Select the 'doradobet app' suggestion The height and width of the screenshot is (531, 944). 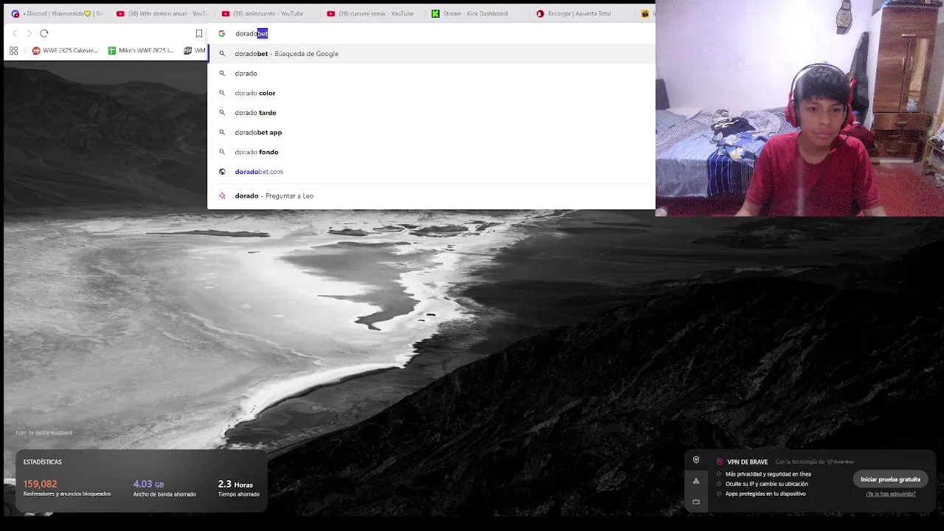point(431,132)
